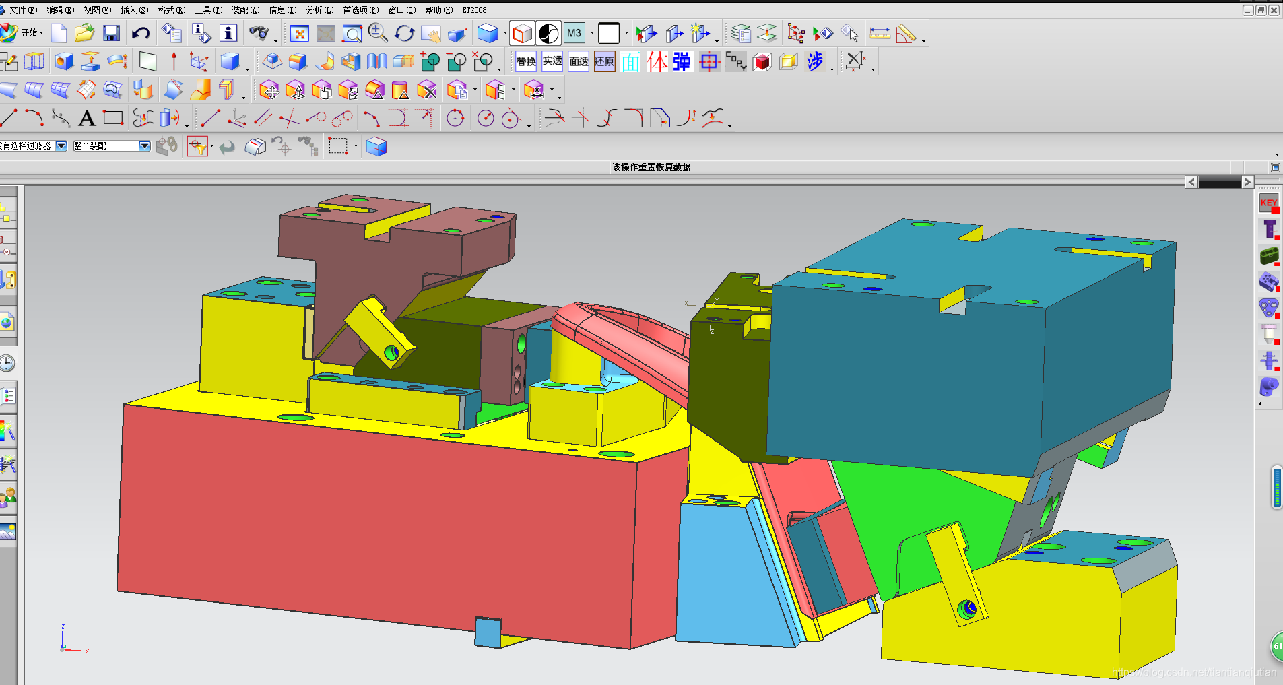
Task: Toggle the M3 display mode button
Action: coord(574,33)
